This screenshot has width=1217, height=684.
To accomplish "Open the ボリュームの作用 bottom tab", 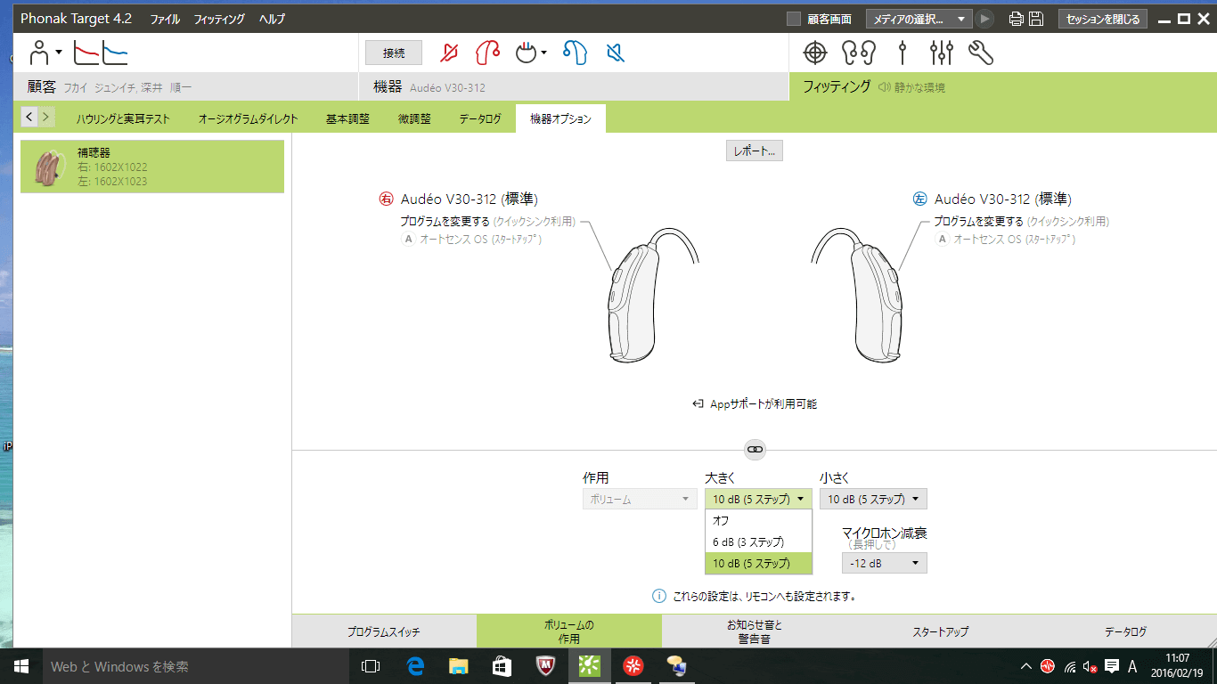I will tap(568, 631).
